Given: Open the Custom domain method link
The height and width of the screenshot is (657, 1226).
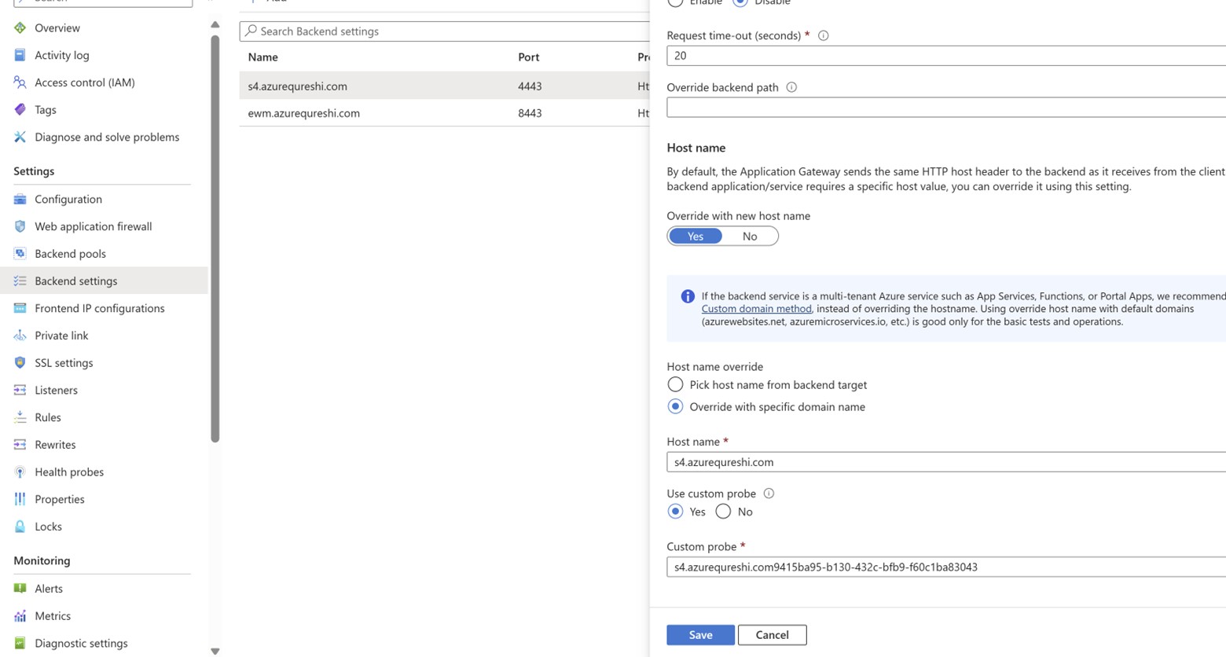Looking at the screenshot, I should [756, 309].
